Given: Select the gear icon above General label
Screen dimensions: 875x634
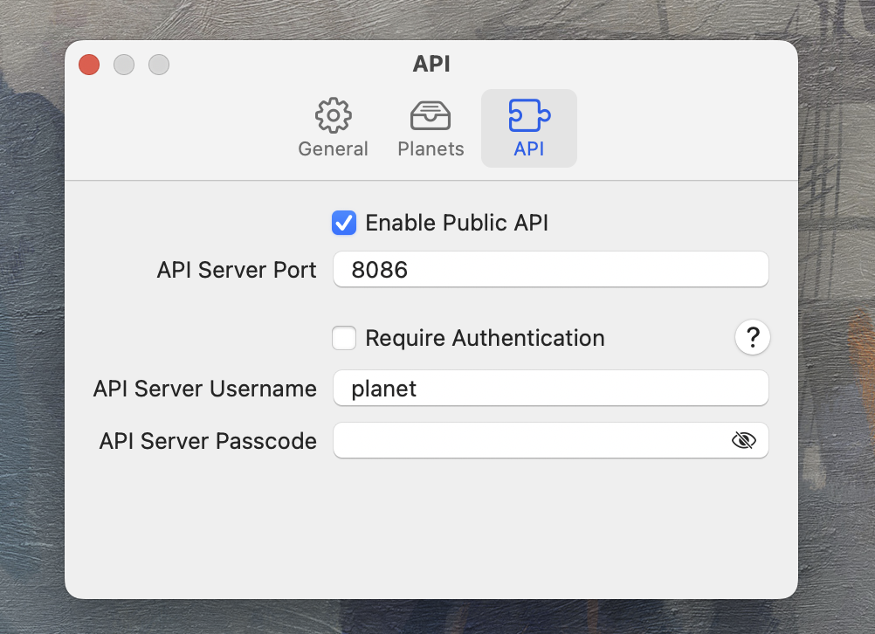Looking at the screenshot, I should (x=333, y=114).
